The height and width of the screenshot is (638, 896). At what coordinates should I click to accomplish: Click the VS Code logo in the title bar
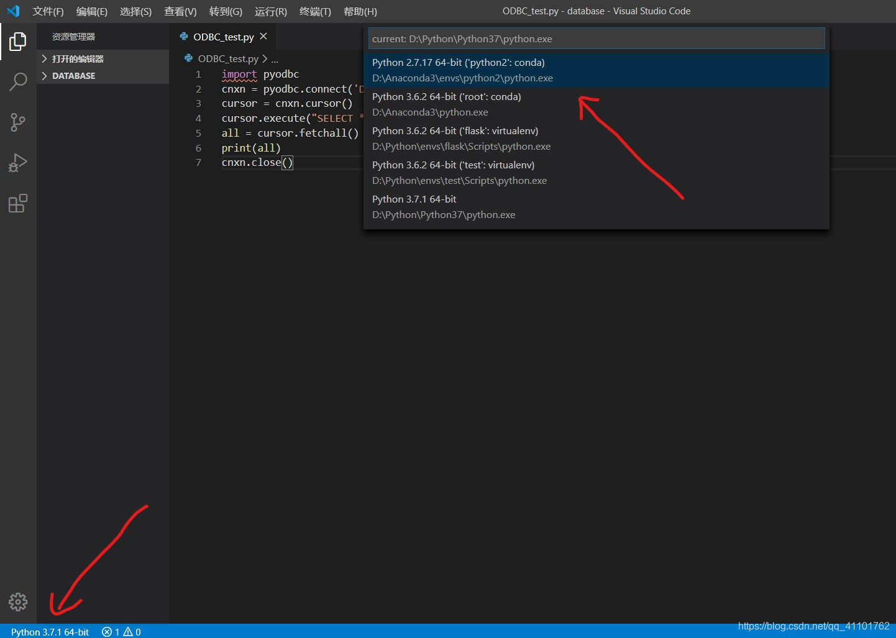[12, 11]
